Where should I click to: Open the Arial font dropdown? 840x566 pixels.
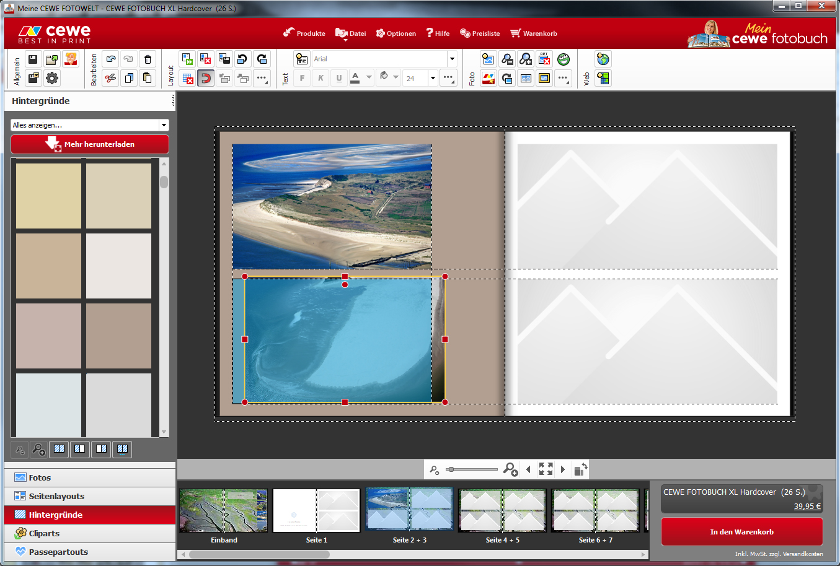[452, 59]
